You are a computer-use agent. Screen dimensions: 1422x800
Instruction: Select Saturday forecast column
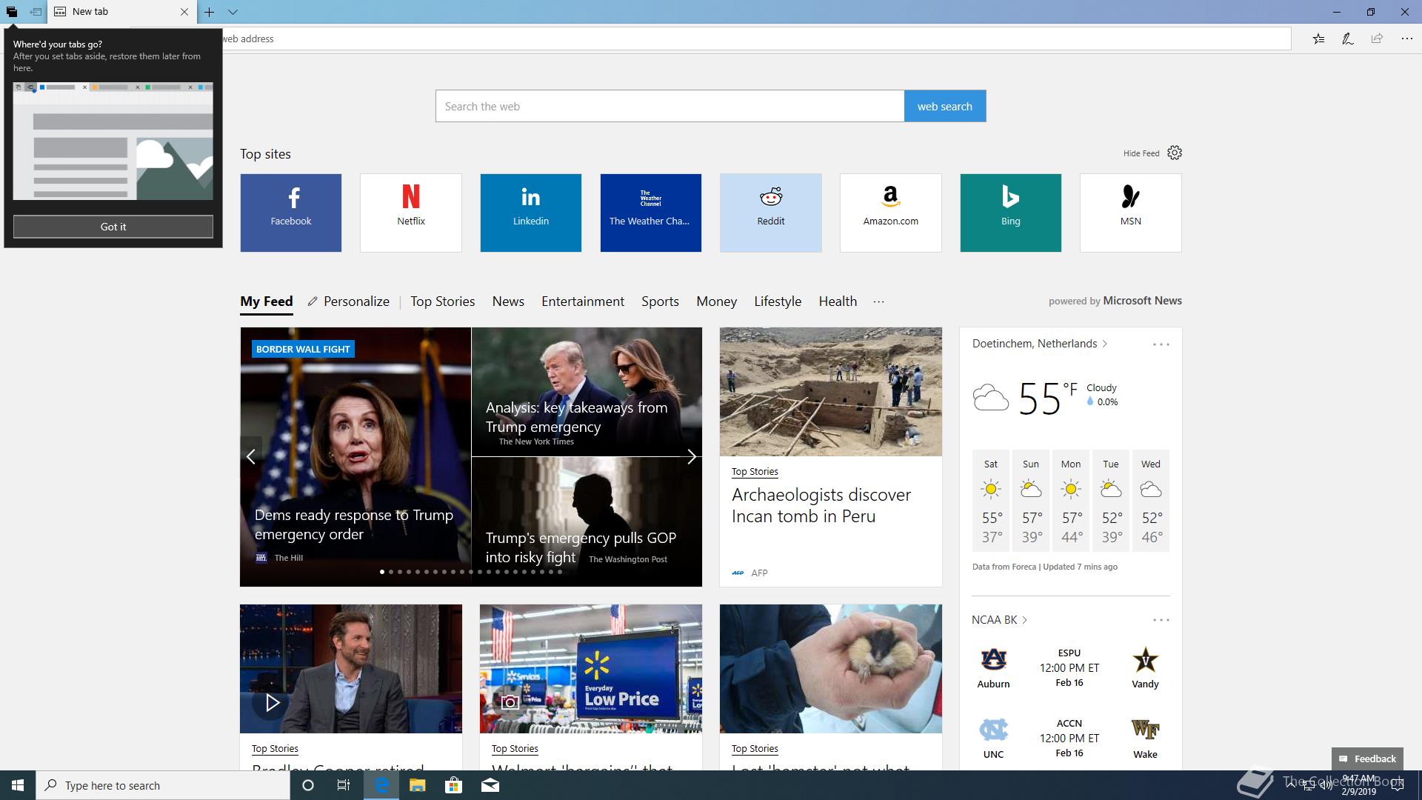(991, 501)
